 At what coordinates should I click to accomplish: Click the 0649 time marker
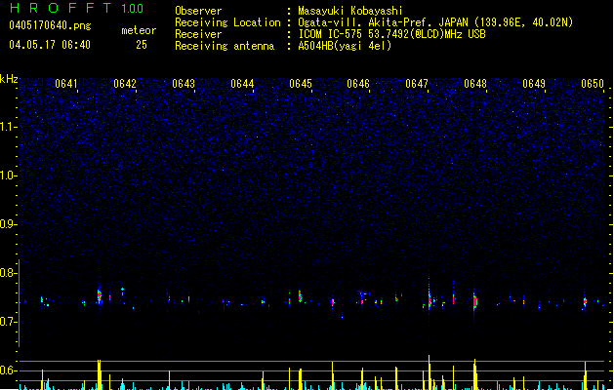(x=534, y=84)
